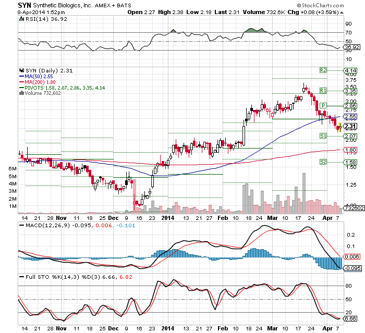Screen dimensions: 365x333
Task: Click the 90 level on the RSI axis
Action: tap(348, 24)
